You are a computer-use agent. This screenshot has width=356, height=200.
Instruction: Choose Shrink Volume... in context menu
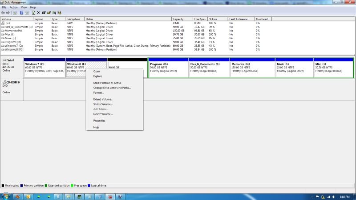tap(103, 104)
